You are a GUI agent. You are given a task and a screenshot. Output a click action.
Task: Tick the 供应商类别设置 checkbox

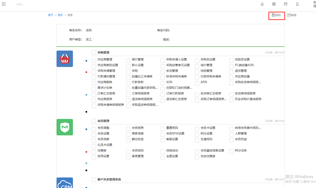(x=94, y=66)
